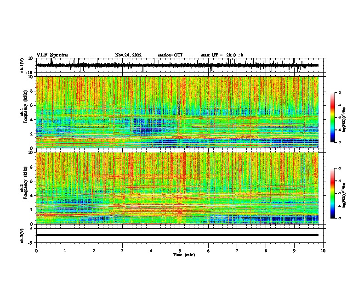Click the ch.2 spectrogram PSD color bar
Viewport: 364px width, 281px height.
click(x=332, y=193)
